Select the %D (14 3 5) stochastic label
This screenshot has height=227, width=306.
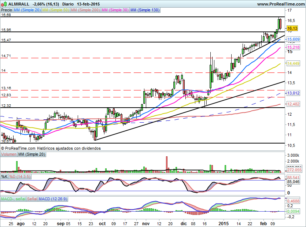coord(20,177)
